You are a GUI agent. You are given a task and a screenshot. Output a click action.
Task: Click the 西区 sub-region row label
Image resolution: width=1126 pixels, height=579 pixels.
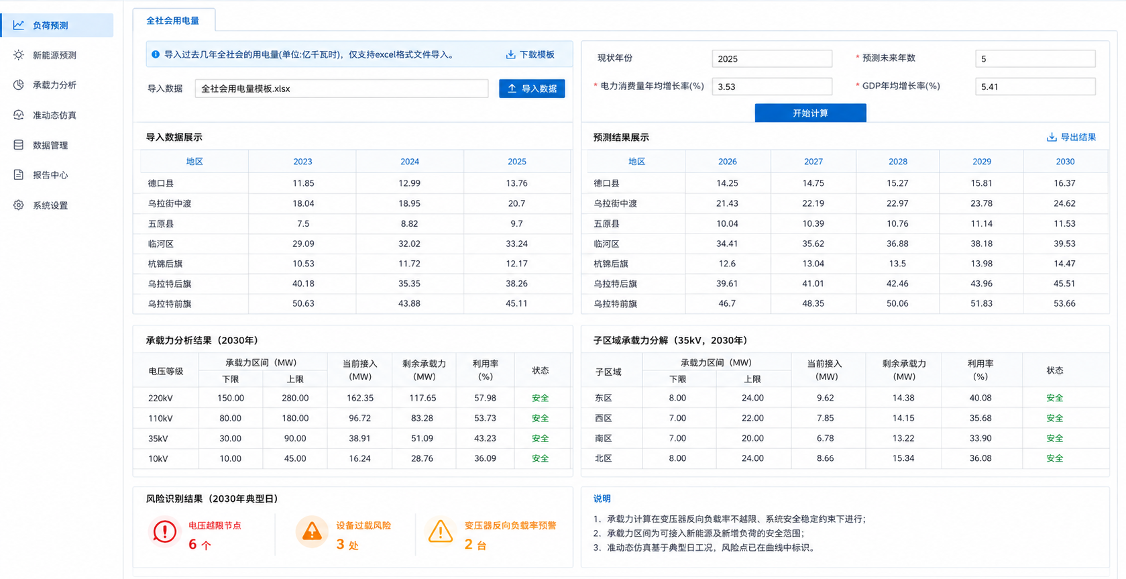[604, 418]
